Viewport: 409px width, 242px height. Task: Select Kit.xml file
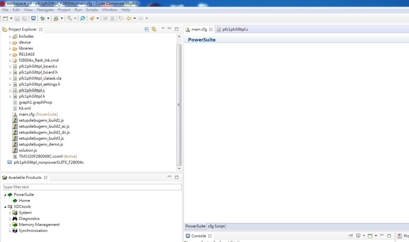pyautogui.click(x=25, y=108)
